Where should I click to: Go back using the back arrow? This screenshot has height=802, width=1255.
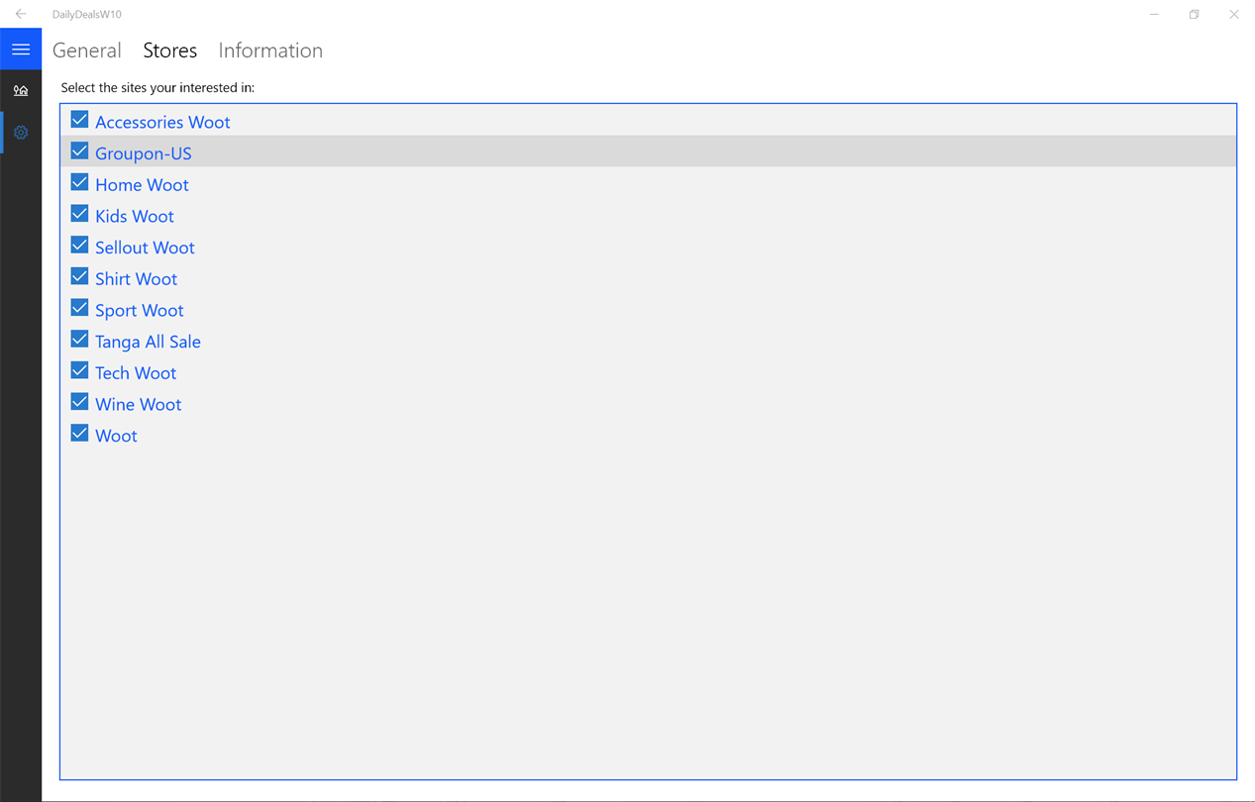click(21, 14)
